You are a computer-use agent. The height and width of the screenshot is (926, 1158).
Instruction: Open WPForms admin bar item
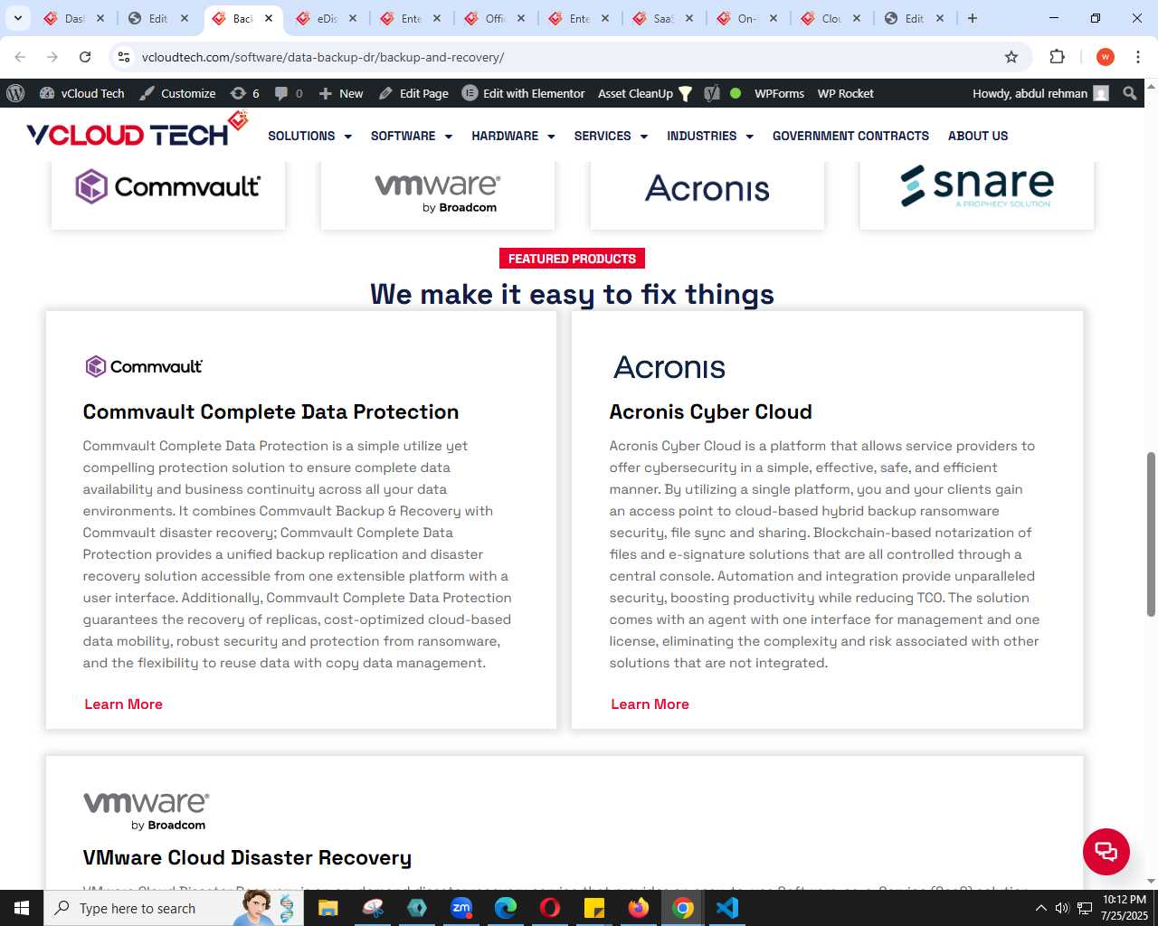[x=779, y=93]
